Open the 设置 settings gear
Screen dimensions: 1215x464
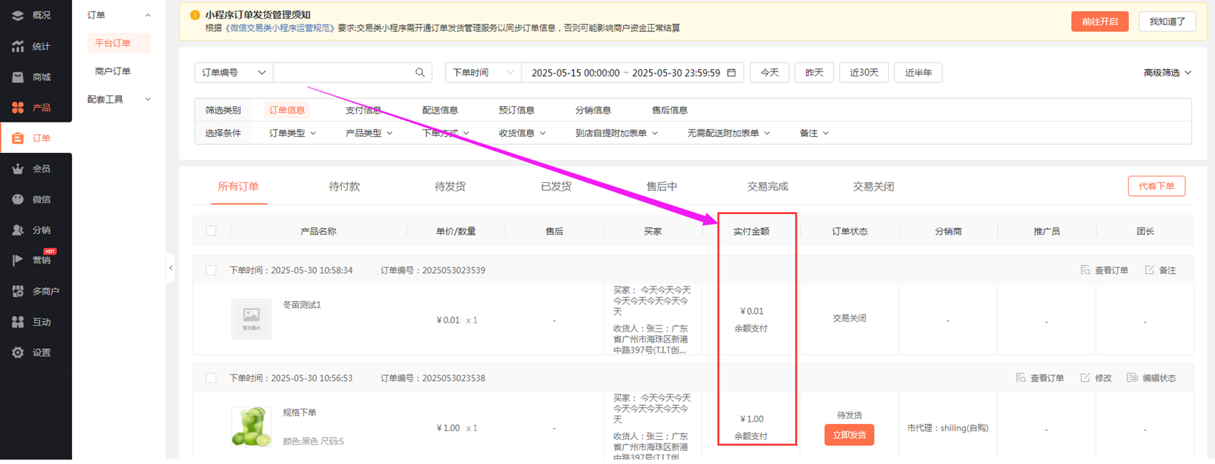click(18, 353)
